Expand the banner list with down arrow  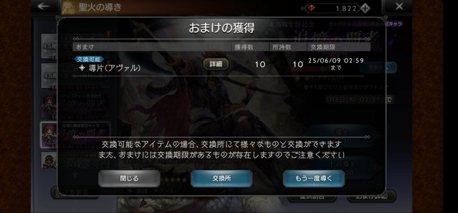75,175
